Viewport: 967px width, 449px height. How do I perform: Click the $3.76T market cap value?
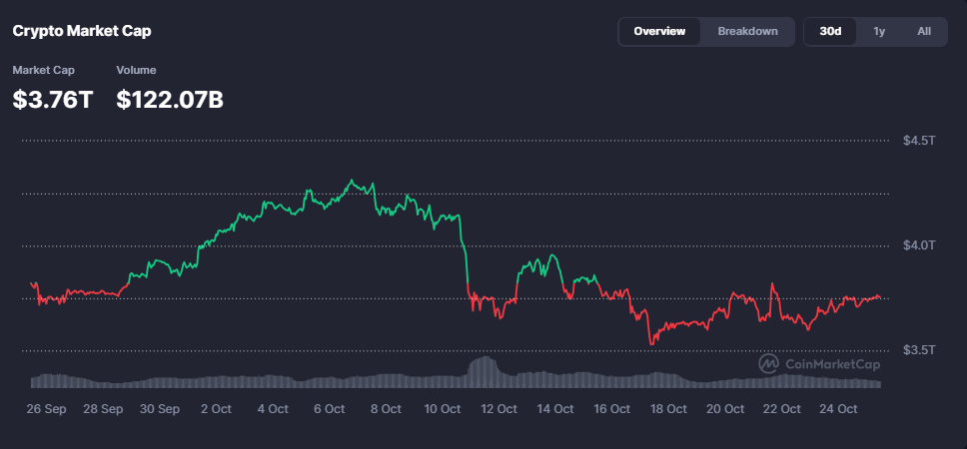click(x=52, y=100)
